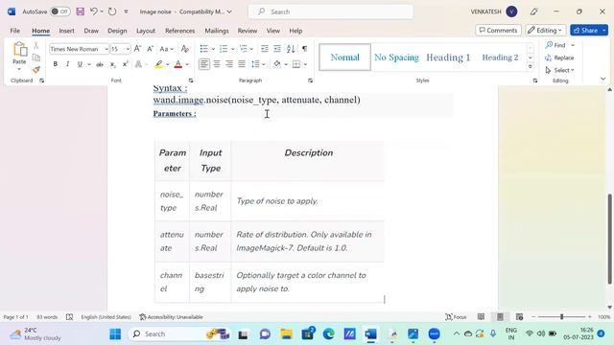The image size is (614, 345).
Task: Align text to the left
Action: pyautogui.click(x=204, y=64)
